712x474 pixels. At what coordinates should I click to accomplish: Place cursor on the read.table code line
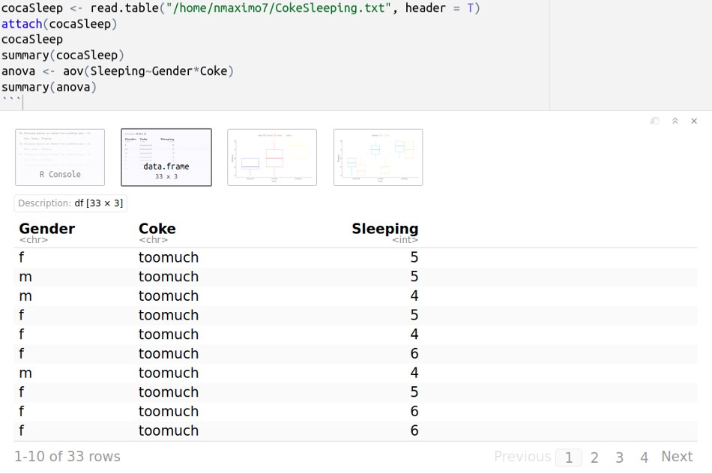[x=240, y=8]
